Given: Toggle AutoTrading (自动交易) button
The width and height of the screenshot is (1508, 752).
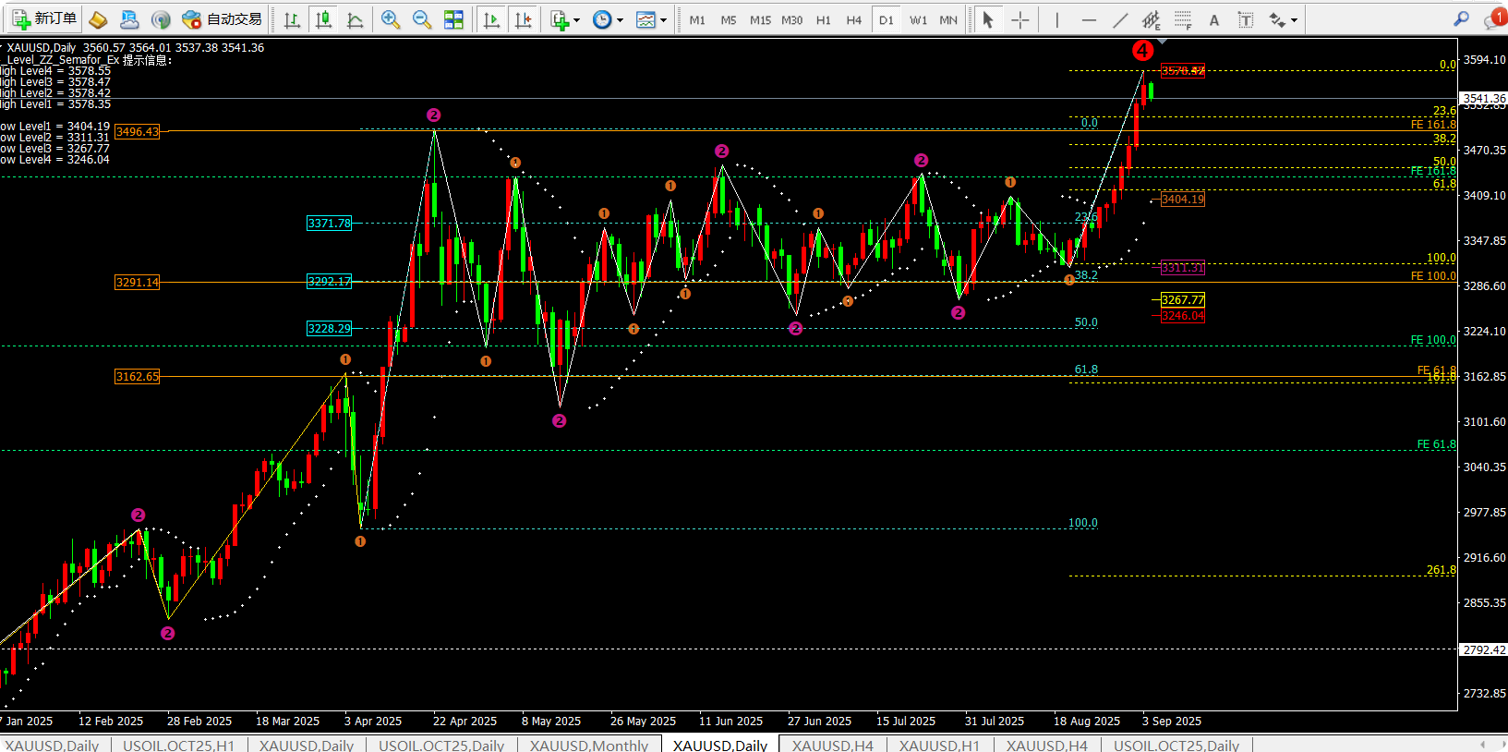Looking at the screenshot, I should 223,19.
